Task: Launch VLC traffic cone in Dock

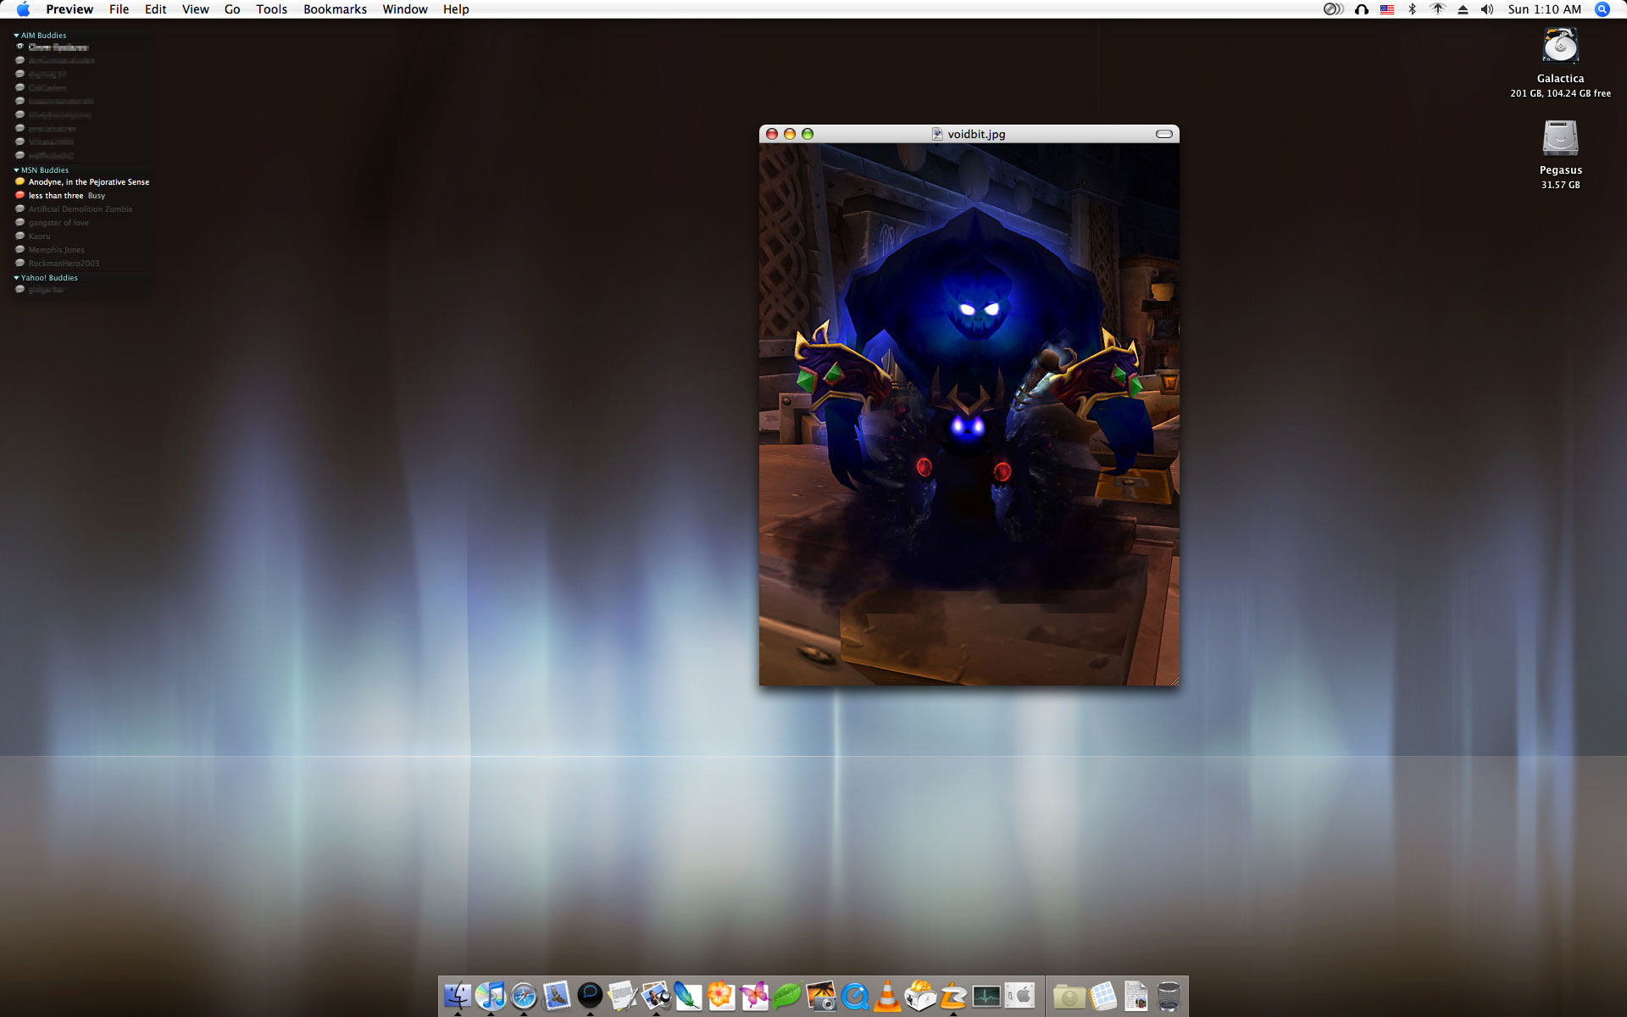Action: (887, 996)
